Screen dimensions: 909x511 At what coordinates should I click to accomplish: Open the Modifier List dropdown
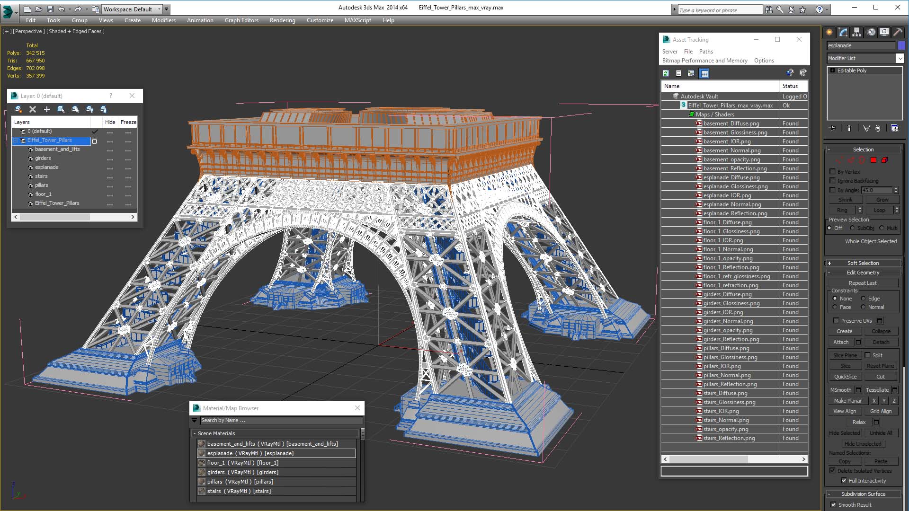coord(900,58)
